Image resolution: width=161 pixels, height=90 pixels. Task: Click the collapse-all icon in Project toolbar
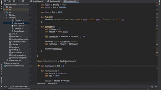[18, 1]
